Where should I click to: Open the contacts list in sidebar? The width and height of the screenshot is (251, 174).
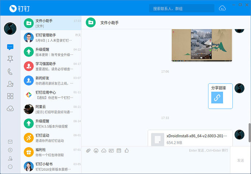coord(10,84)
